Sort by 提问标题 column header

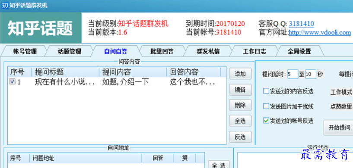(65, 72)
